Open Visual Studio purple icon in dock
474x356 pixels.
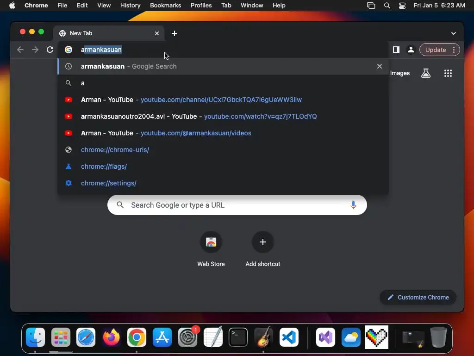pyautogui.click(x=325, y=337)
